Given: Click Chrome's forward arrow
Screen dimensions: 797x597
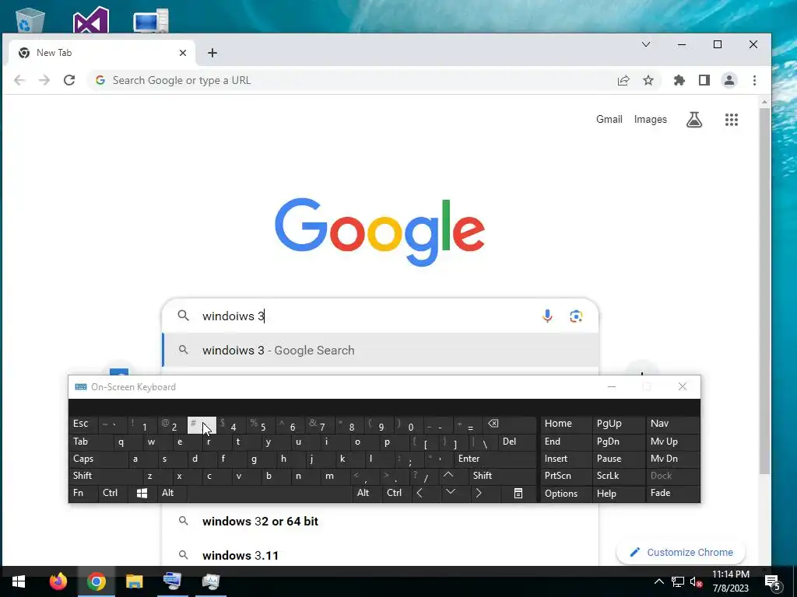Looking at the screenshot, I should tap(44, 80).
